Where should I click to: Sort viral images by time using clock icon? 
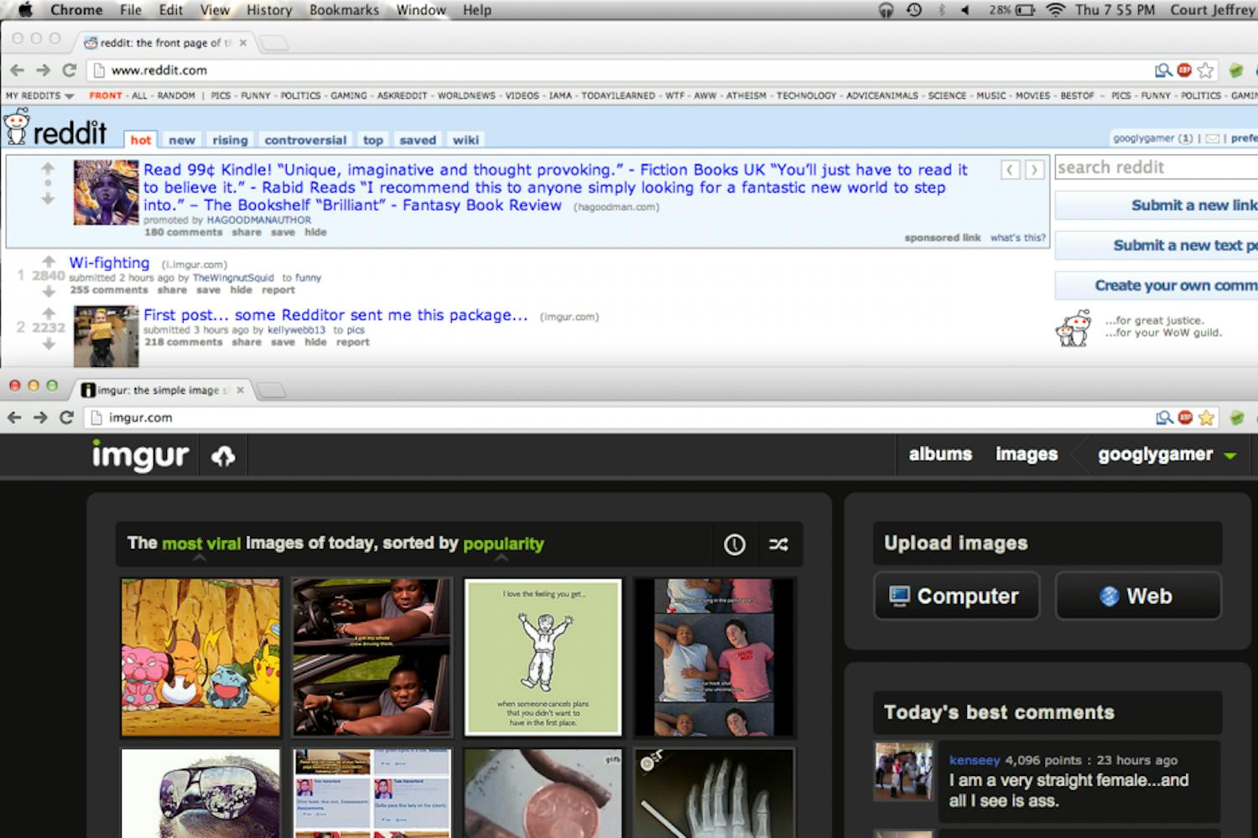[735, 544]
